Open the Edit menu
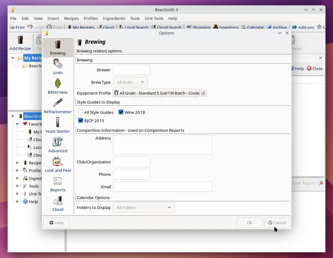 point(25,19)
